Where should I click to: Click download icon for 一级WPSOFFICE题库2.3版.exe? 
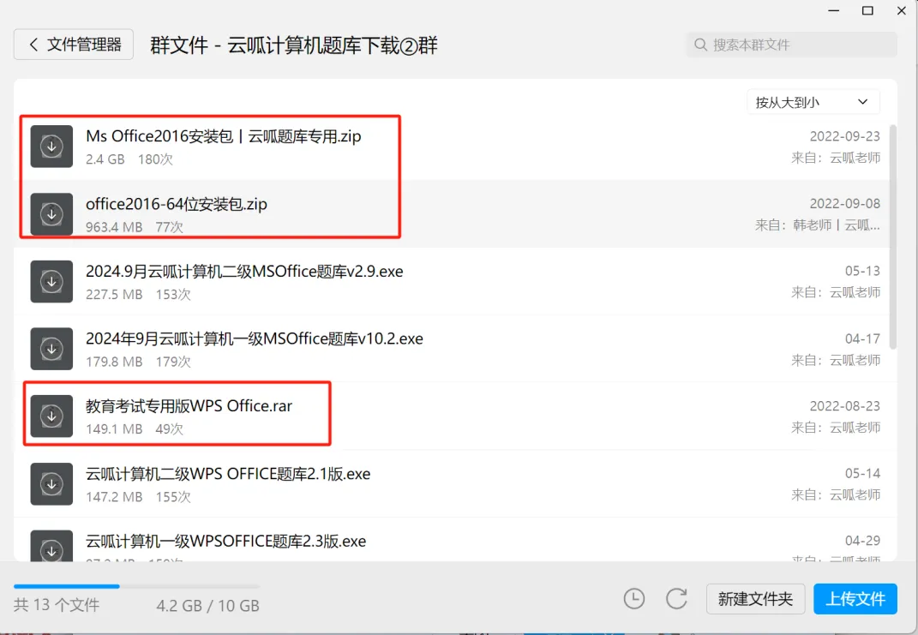[x=51, y=547]
